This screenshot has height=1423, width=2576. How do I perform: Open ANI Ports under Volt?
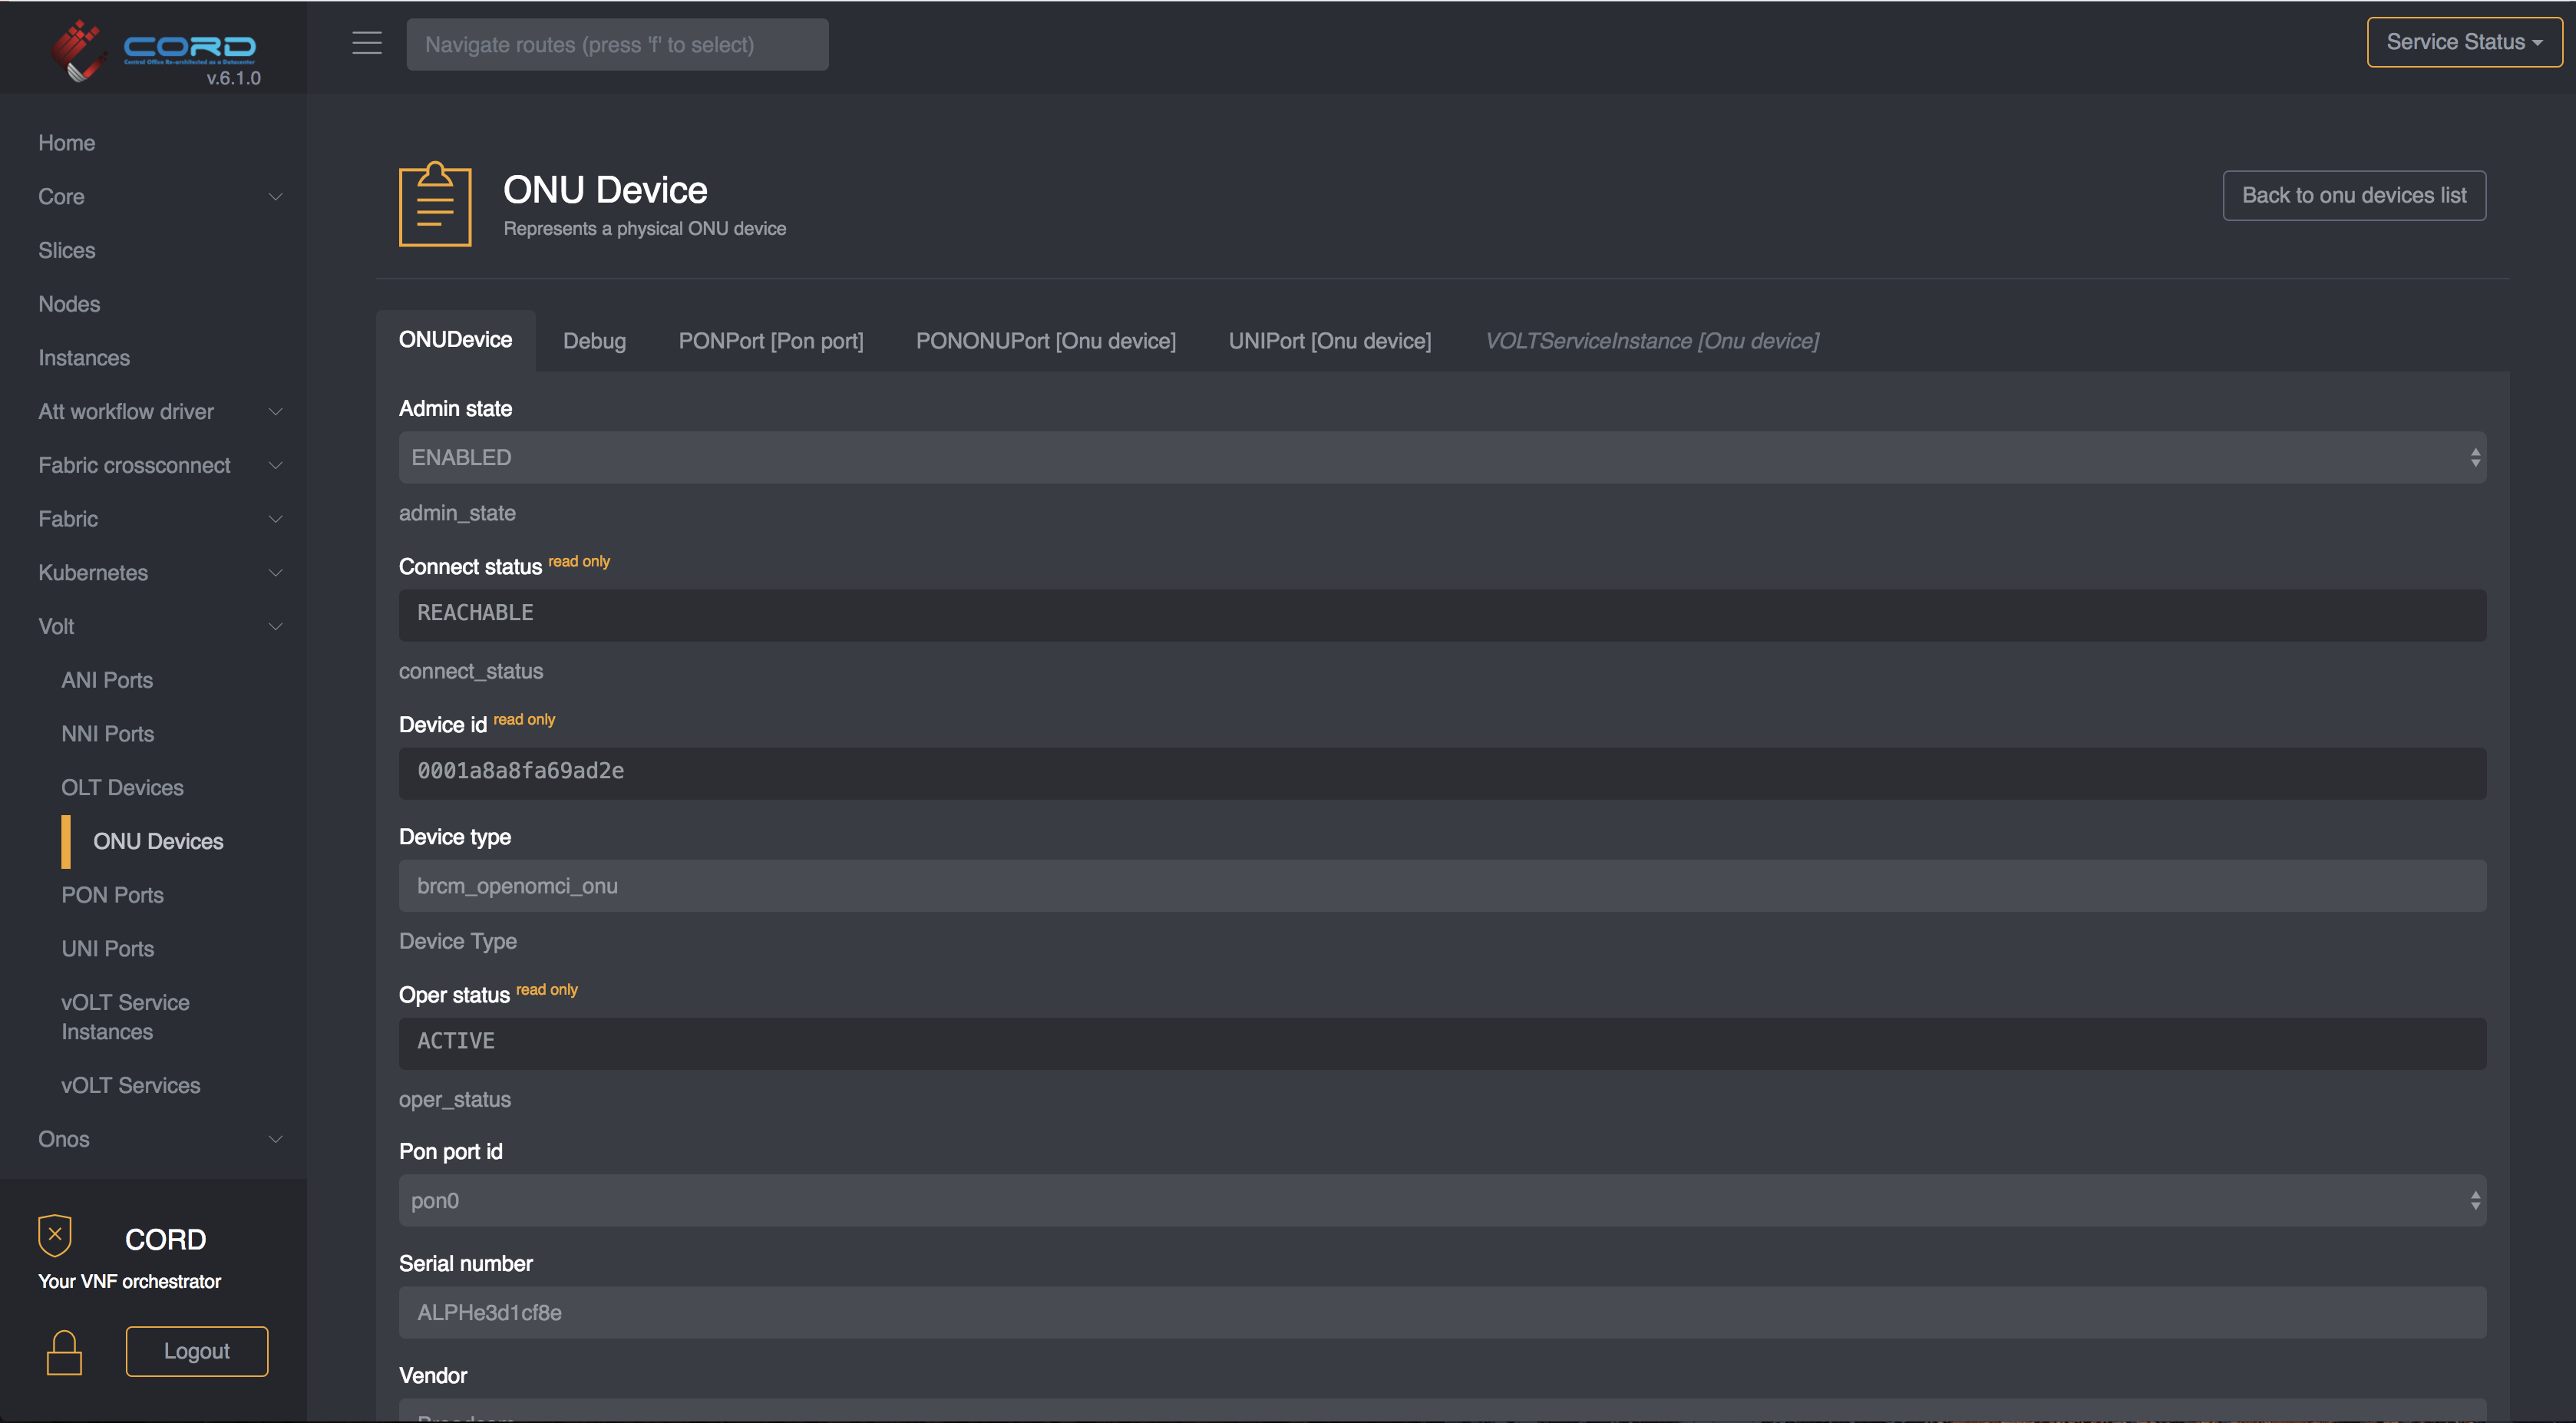107,680
